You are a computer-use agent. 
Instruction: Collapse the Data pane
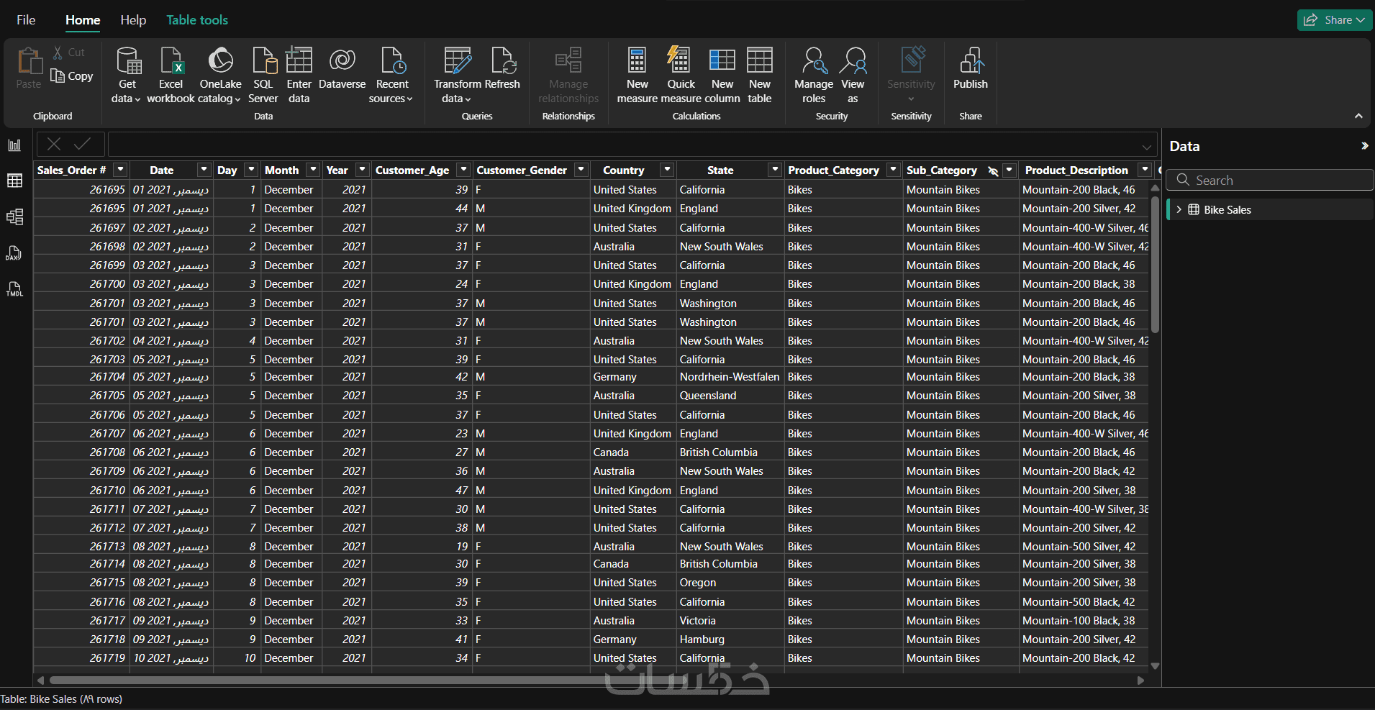[x=1364, y=146]
